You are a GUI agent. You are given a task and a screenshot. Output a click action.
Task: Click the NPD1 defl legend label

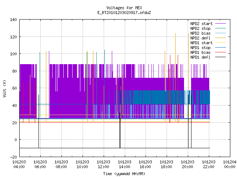pyautogui.click(x=200, y=57)
